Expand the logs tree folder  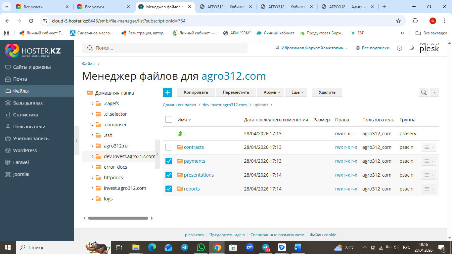point(93,199)
